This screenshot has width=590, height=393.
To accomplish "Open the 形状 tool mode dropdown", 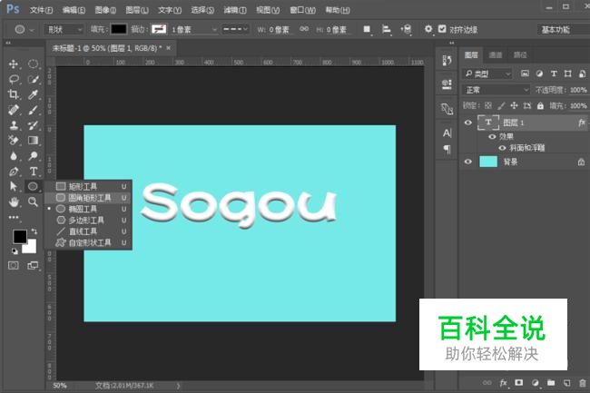I will point(64,29).
